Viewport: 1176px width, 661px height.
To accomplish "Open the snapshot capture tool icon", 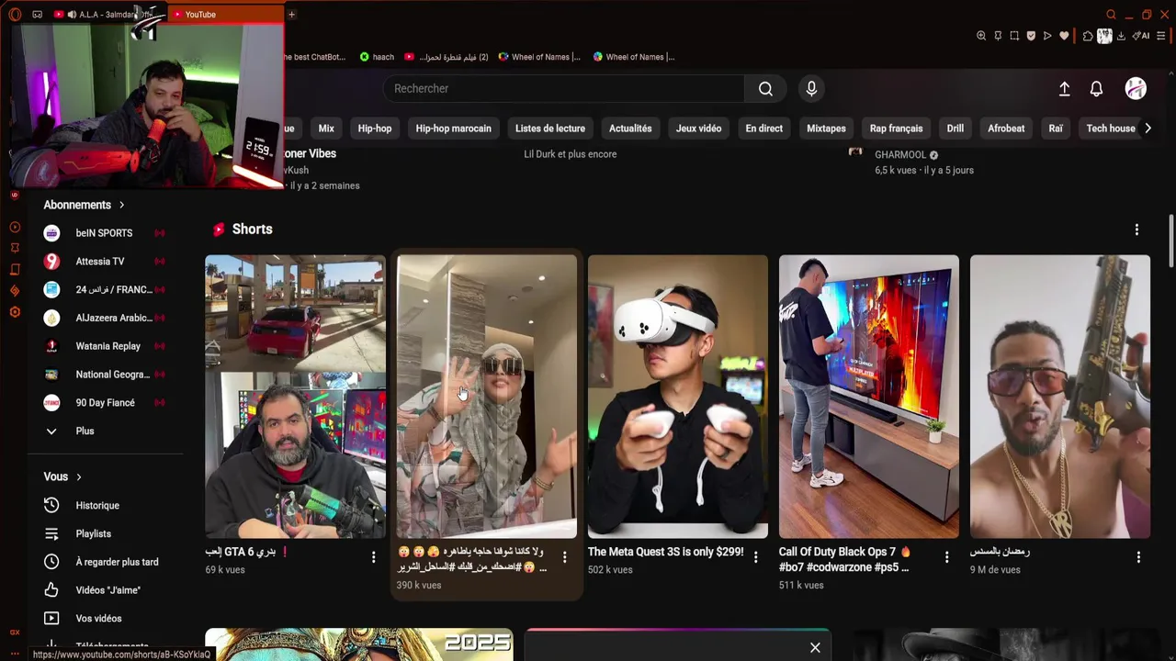I will [x=1014, y=36].
